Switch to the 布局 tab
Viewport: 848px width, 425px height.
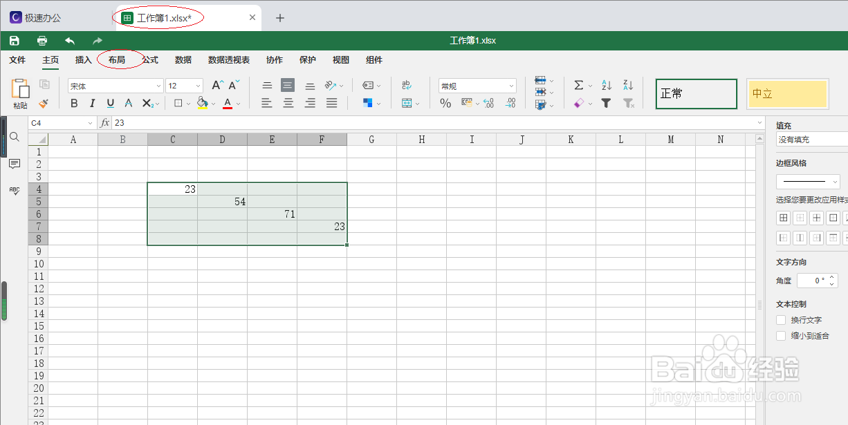click(x=117, y=60)
